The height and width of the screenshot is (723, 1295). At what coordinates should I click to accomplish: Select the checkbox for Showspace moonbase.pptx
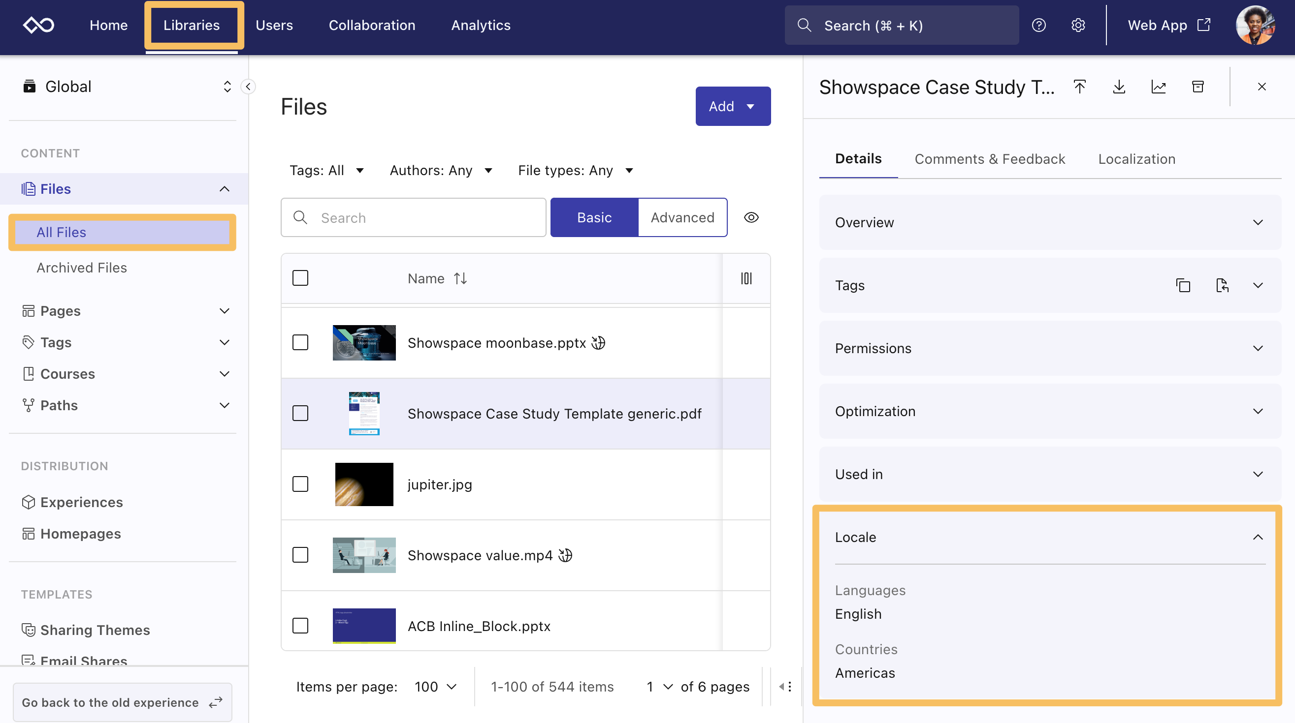pos(300,342)
